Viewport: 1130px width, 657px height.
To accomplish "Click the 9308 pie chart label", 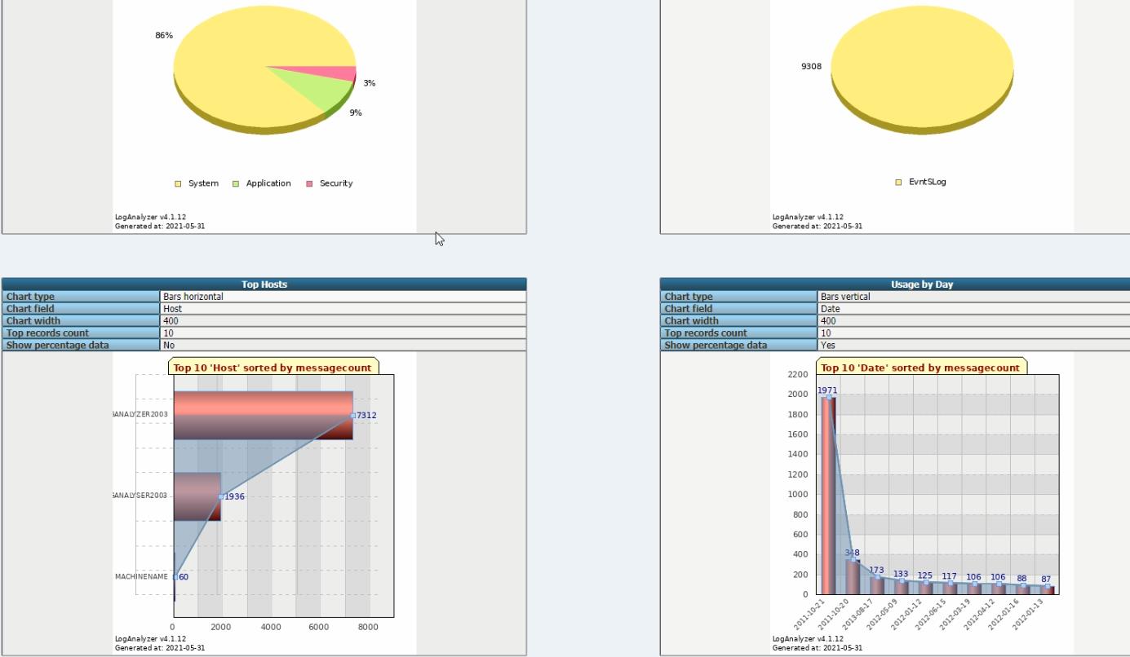I will coord(811,67).
